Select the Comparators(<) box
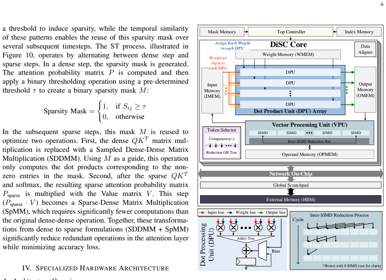Screen dimensions: 386x280 tap(222, 139)
